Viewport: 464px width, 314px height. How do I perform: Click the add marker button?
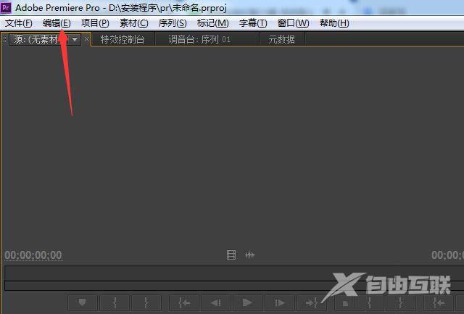[82, 302]
